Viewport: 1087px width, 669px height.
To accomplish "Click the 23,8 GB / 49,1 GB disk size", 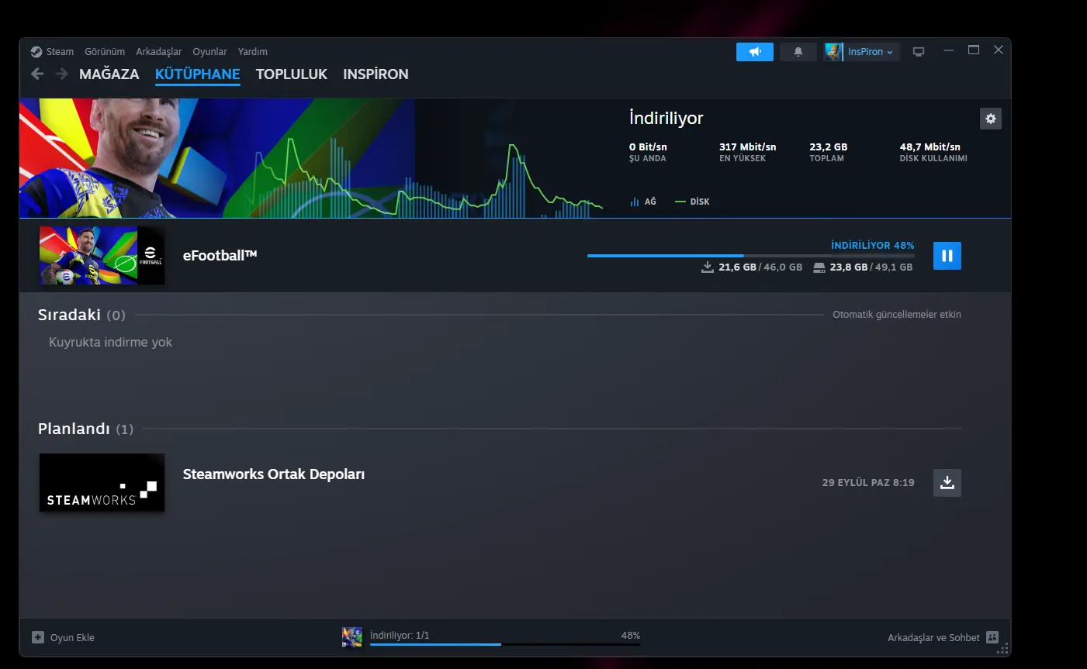I will tap(863, 267).
